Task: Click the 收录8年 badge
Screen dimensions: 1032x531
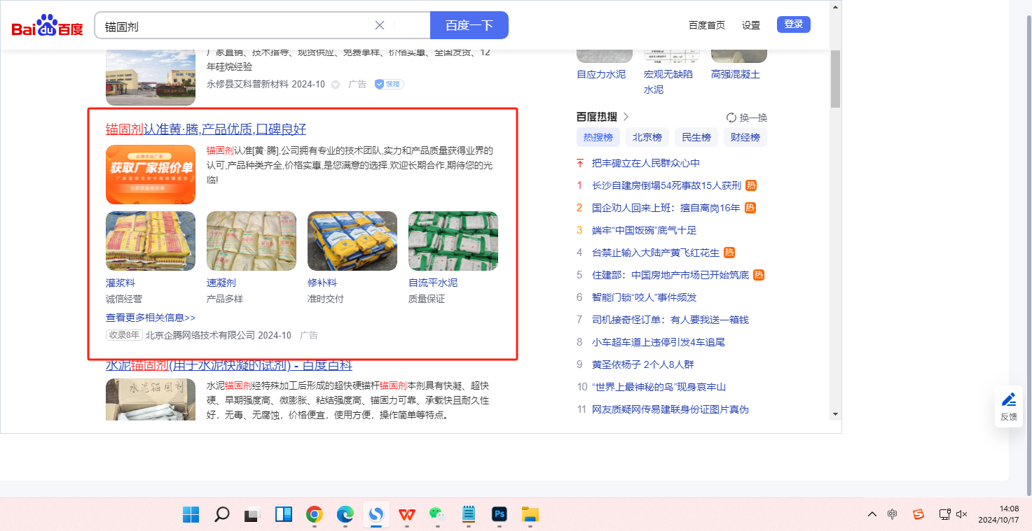Action: tap(125, 335)
